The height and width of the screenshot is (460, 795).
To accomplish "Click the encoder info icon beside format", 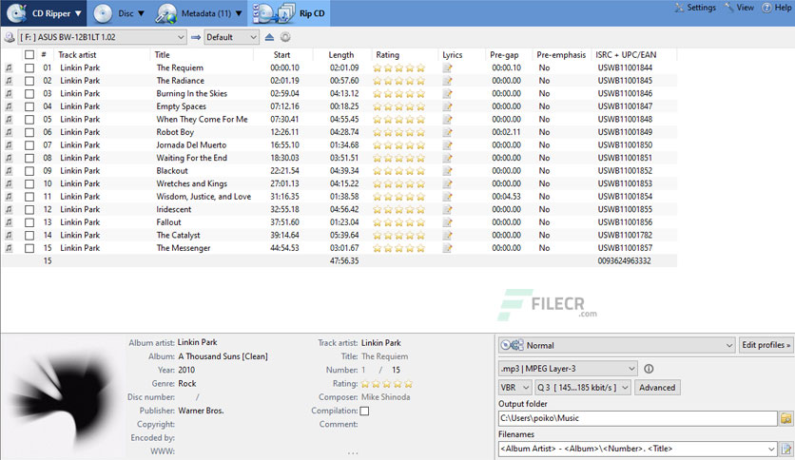I will tap(649, 369).
